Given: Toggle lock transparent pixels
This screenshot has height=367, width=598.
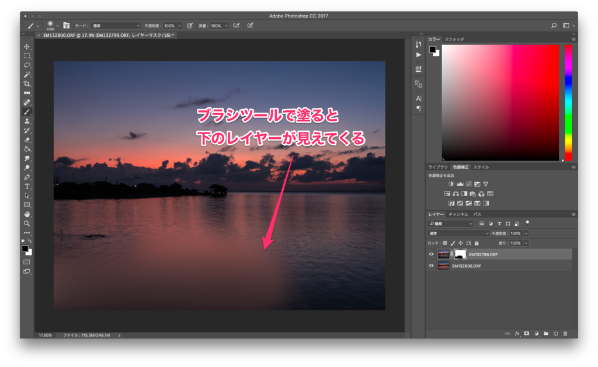Looking at the screenshot, I should pyautogui.click(x=444, y=243).
